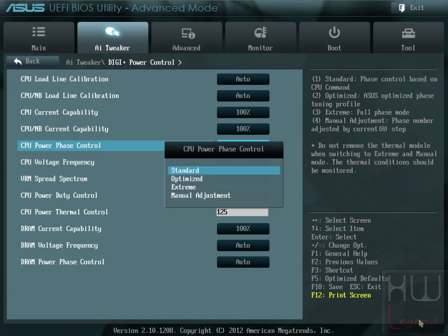The width and height of the screenshot is (448, 336).
Task: Click the F1: General Help hint
Action: coord(340,254)
